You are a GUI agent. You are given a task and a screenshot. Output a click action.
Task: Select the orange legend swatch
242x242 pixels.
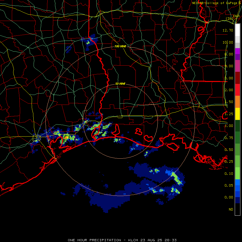(237, 102)
